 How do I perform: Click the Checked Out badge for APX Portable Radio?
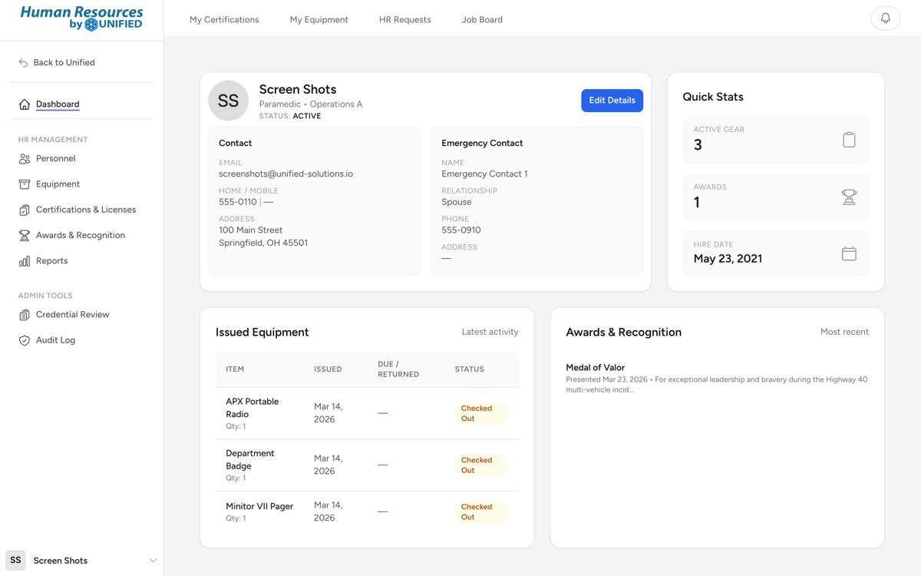tap(480, 413)
